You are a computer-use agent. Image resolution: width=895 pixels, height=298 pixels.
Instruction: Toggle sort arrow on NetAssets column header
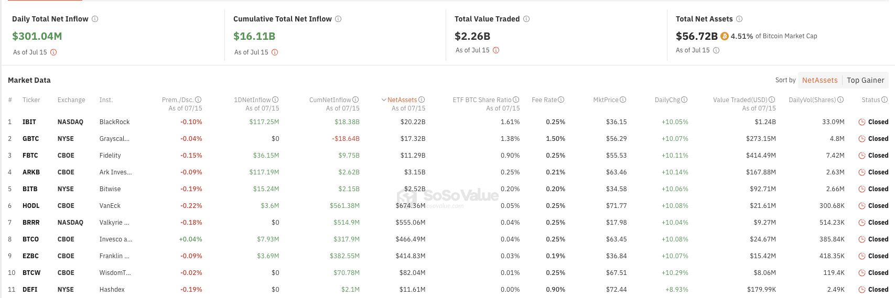[384, 100]
